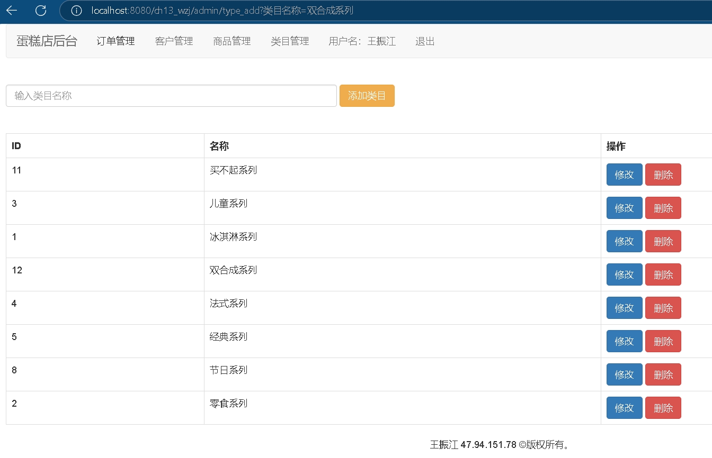712x458 pixels.
Task: Open the 客户管理 menu item
Action: pos(174,41)
